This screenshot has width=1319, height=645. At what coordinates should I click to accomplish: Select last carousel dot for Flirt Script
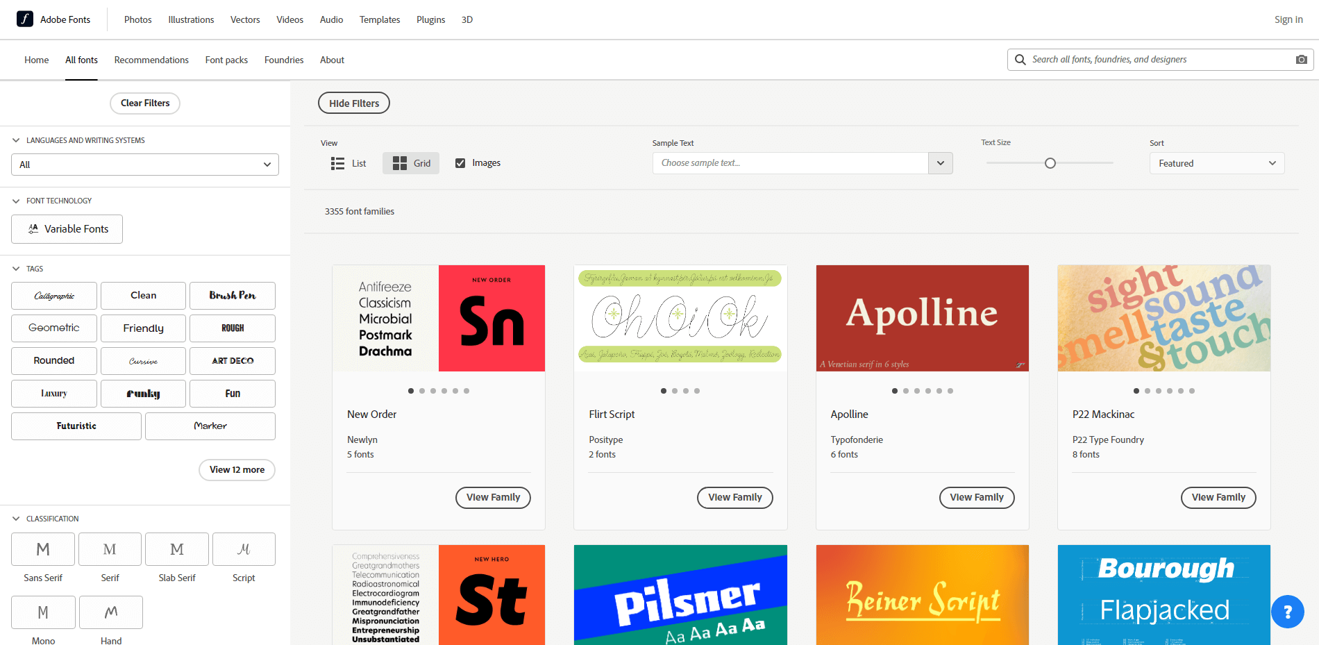pyautogui.click(x=697, y=391)
